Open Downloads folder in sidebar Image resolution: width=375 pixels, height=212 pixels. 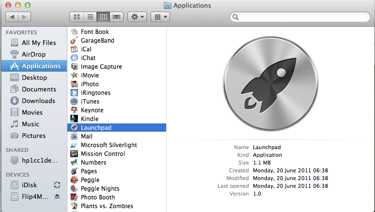(x=34, y=101)
